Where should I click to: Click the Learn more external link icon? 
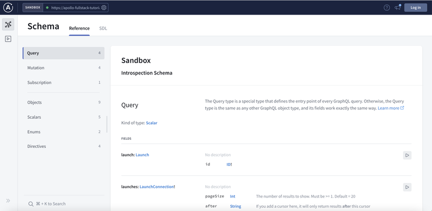402,108
